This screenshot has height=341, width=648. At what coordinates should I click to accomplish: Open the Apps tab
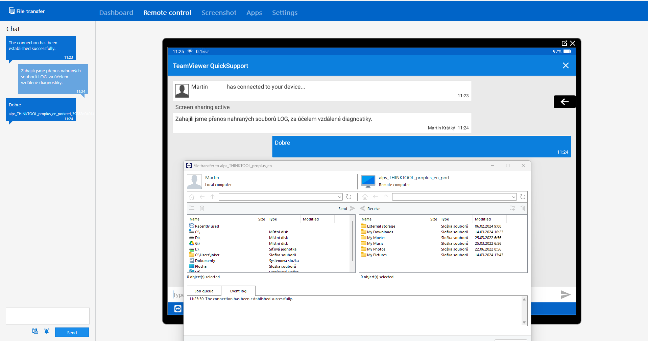(254, 12)
